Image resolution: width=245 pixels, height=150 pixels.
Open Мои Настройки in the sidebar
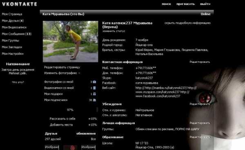pos(13,54)
